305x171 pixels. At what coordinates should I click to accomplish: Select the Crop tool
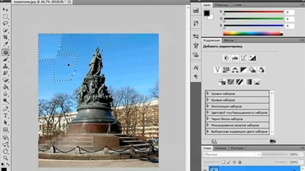(5, 37)
